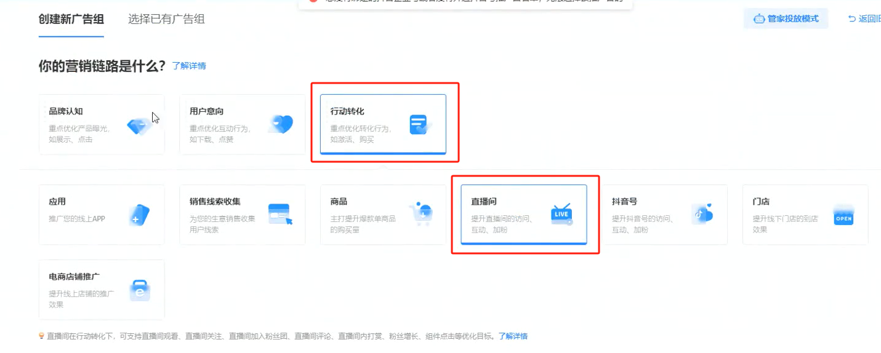Click description 提升线上店铺的推广效果
Image resolution: width=881 pixels, height=353 pixels.
coord(81,299)
